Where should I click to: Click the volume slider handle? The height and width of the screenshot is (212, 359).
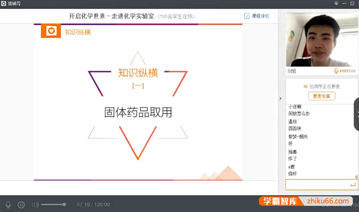(64, 204)
